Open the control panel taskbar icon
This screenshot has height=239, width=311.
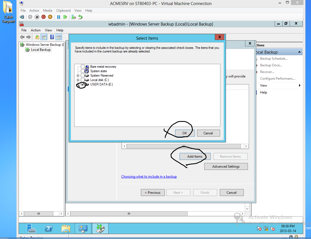[x=83, y=228]
